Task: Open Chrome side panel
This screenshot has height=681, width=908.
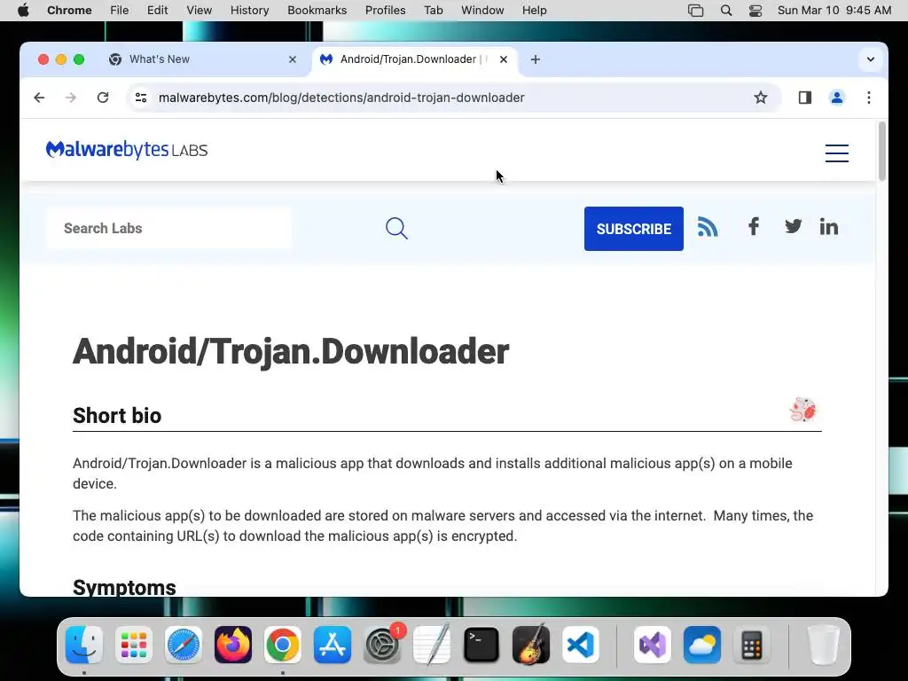Action: point(804,98)
